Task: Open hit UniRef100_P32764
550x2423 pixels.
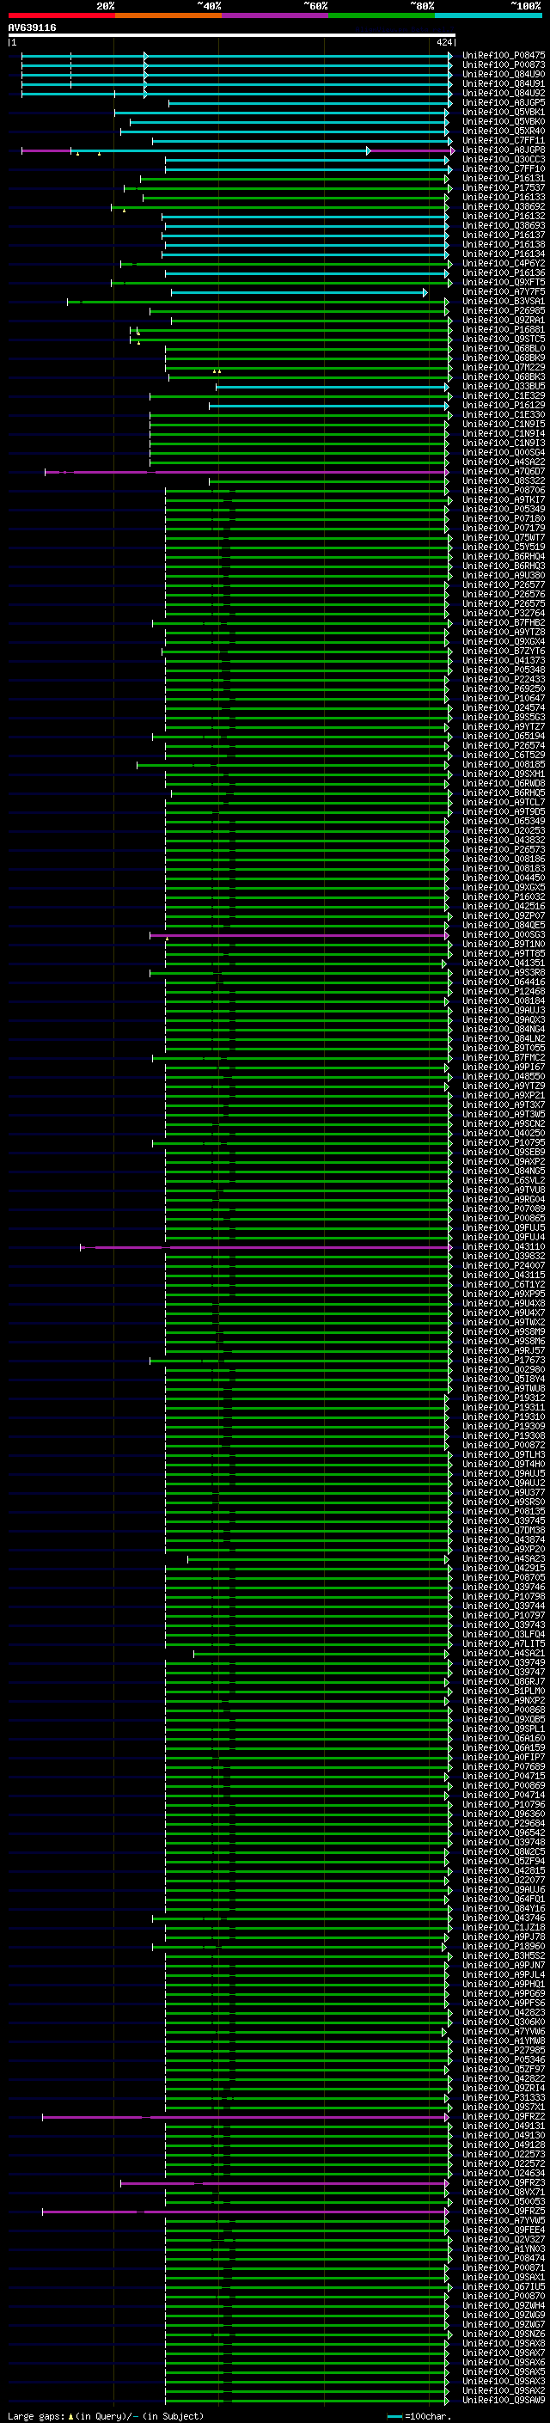Action: pos(504,614)
